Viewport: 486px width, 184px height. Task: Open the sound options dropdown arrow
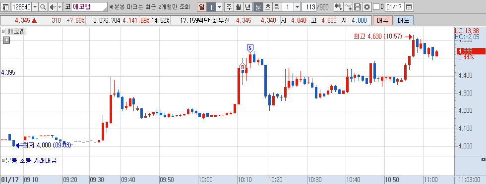click(60, 7)
